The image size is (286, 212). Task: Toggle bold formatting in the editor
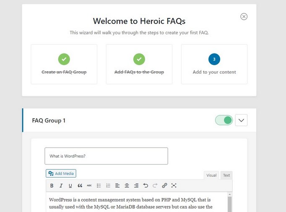pos(52,185)
